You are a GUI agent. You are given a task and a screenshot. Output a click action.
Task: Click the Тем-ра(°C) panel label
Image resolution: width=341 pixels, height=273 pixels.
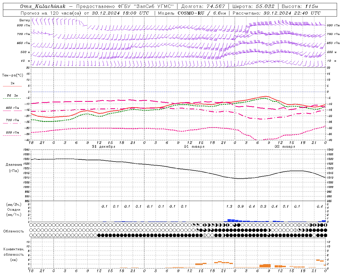[x=13, y=75]
